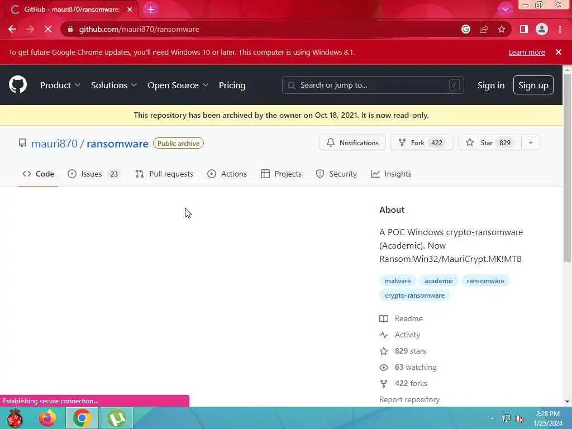Click the GitHub Octocat logo
The height and width of the screenshot is (429, 572).
point(17,85)
